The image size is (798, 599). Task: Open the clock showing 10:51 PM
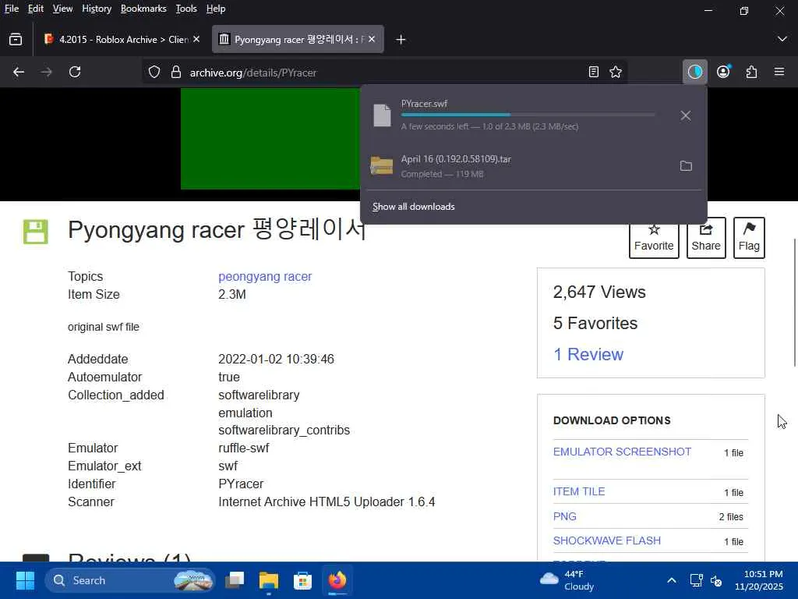tap(758, 580)
